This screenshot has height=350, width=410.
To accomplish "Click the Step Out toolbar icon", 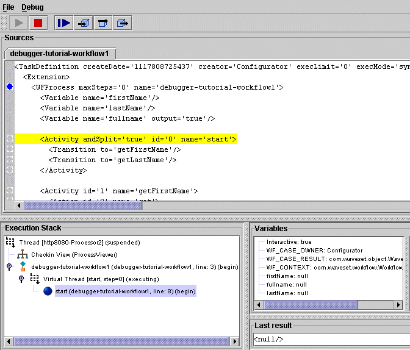I will pyautogui.click(x=123, y=23).
